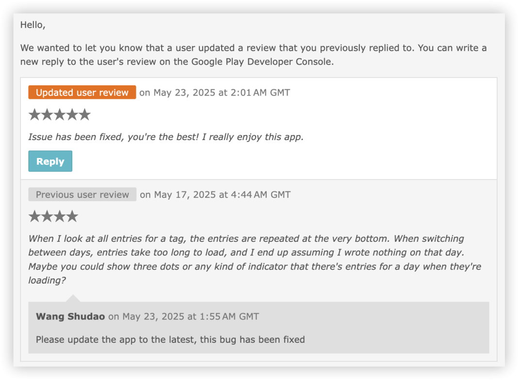Click the first star of the previous four-star rating
The image size is (518, 380).
[x=34, y=216]
